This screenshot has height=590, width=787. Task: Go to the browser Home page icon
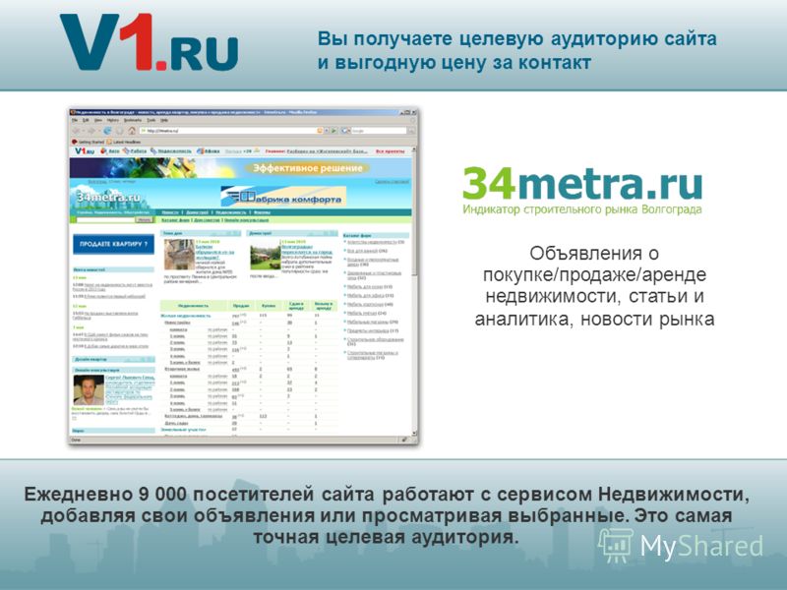[132, 131]
